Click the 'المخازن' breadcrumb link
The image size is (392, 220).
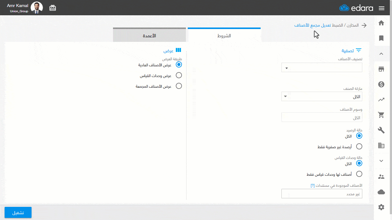tap(354, 25)
